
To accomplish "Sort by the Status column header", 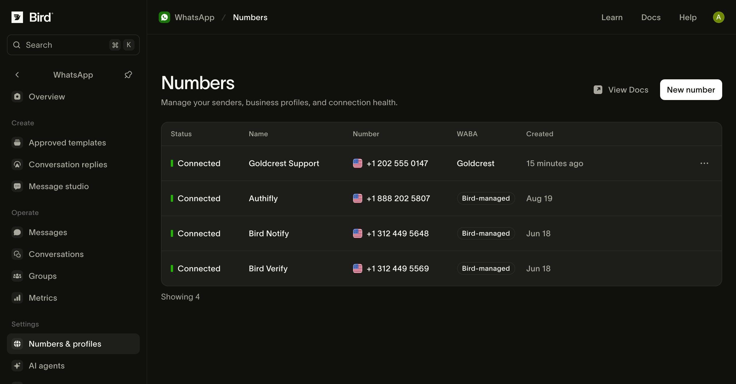I will tap(181, 134).
